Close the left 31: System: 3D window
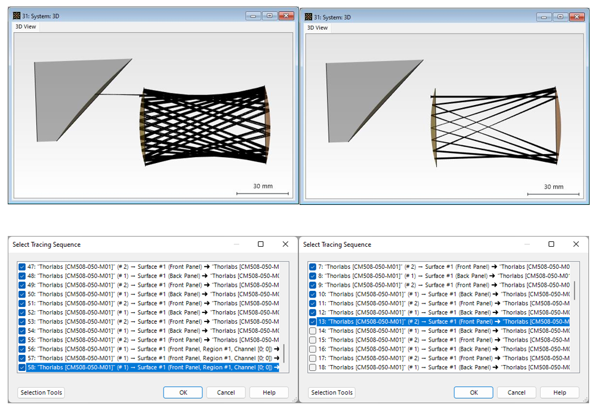 286,16
